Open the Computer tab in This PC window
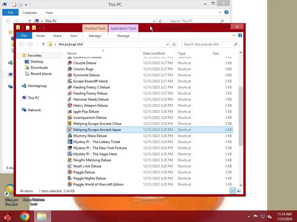The height and width of the screenshot is (222, 297). [30, 13]
